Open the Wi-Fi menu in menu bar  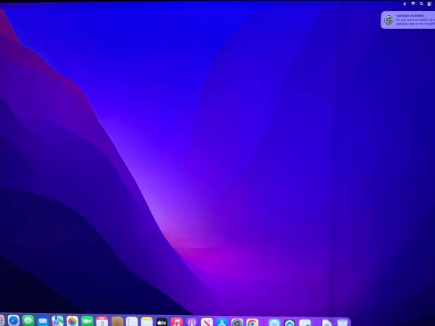click(x=413, y=4)
